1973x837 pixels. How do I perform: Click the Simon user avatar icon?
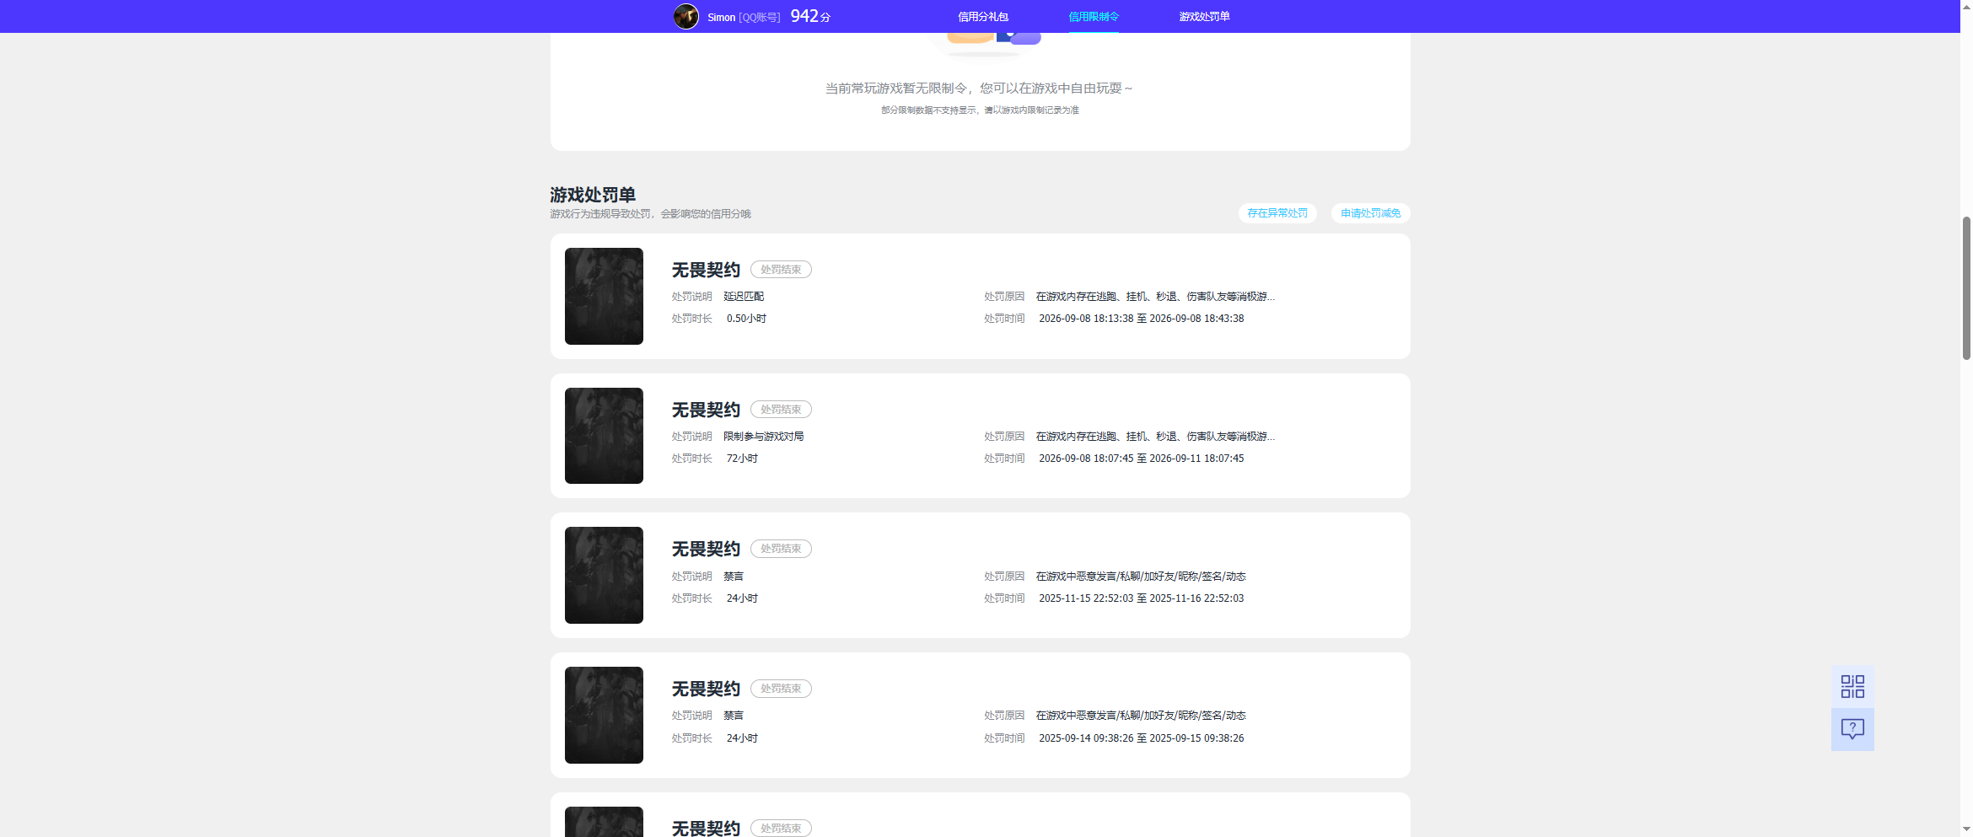tap(685, 16)
